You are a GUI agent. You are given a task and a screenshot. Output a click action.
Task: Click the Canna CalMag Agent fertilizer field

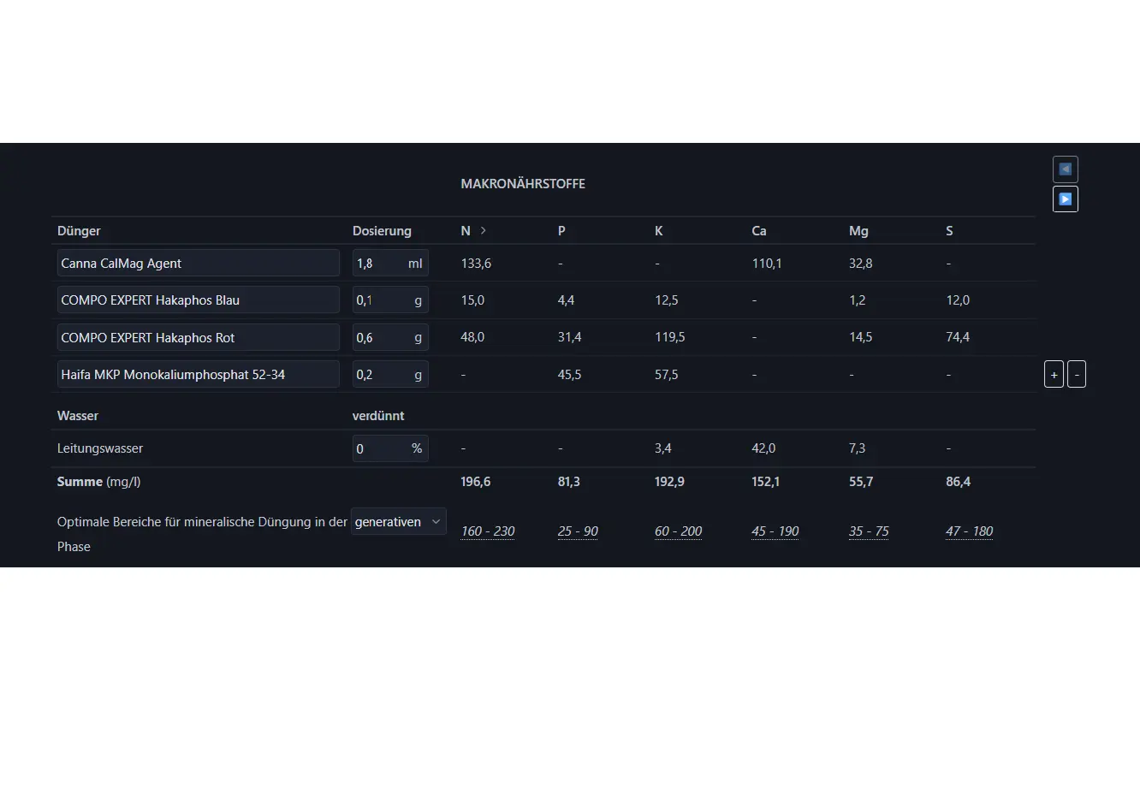(198, 264)
